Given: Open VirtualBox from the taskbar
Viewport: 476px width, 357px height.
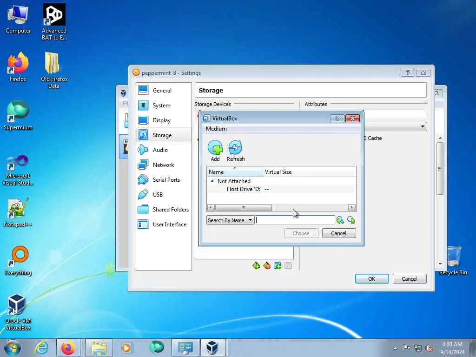Looking at the screenshot, I should click(212, 348).
